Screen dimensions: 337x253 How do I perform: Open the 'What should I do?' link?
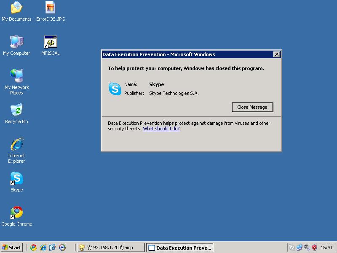click(161, 129)
